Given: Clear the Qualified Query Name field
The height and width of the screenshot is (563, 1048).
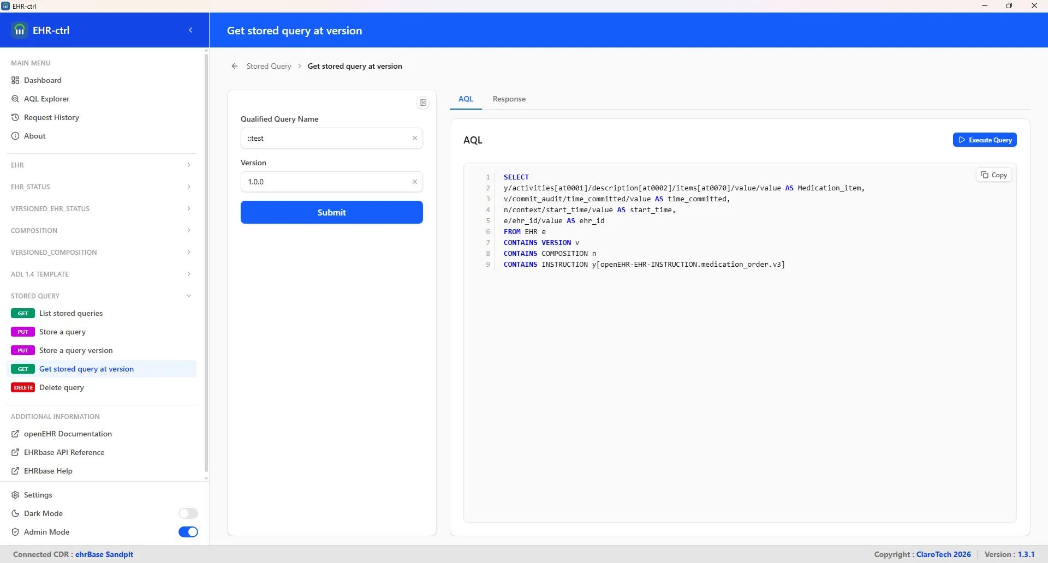Looking at the screenshot, I should [415, 138].
